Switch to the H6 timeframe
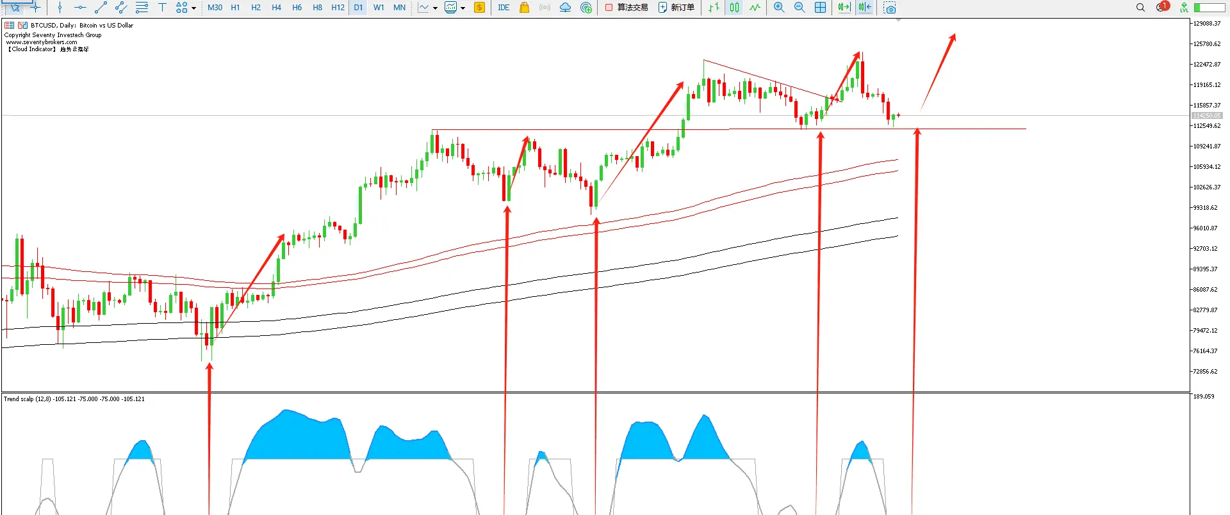1230x515 pixels. [297, 8]
